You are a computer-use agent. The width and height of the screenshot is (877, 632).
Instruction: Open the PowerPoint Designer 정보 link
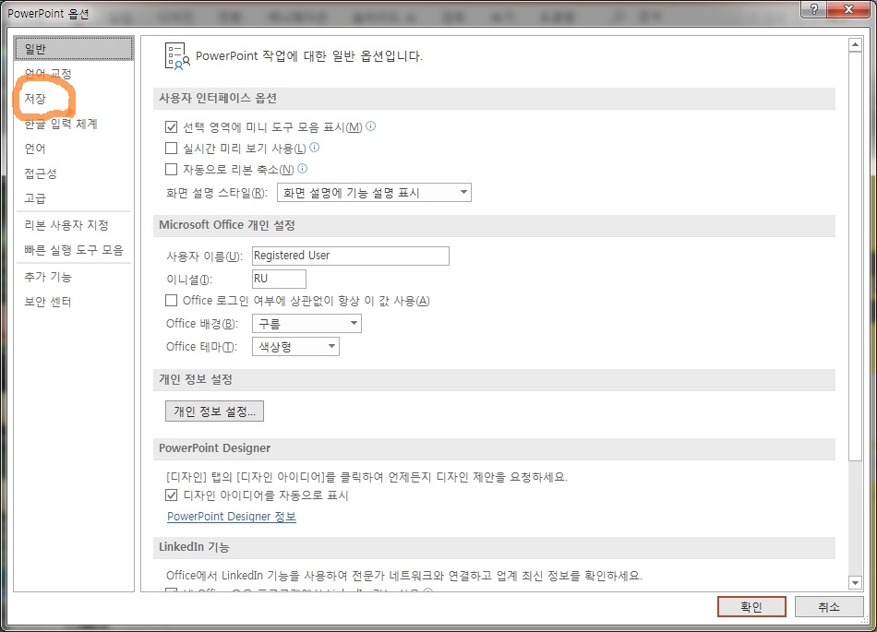tap(232, 517)
